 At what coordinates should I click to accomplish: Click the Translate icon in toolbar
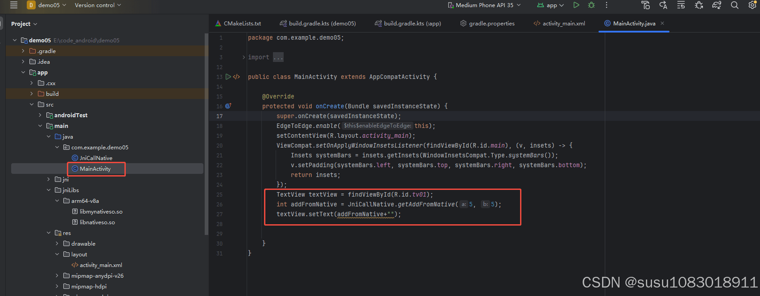[x=663, y=5]
